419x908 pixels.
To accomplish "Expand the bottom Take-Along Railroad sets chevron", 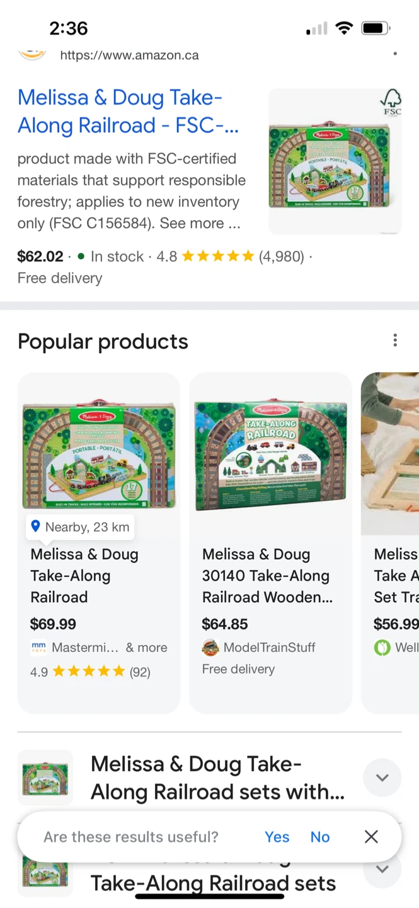I will point(382,869).
